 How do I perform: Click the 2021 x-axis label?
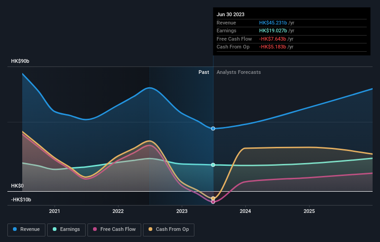55,212
